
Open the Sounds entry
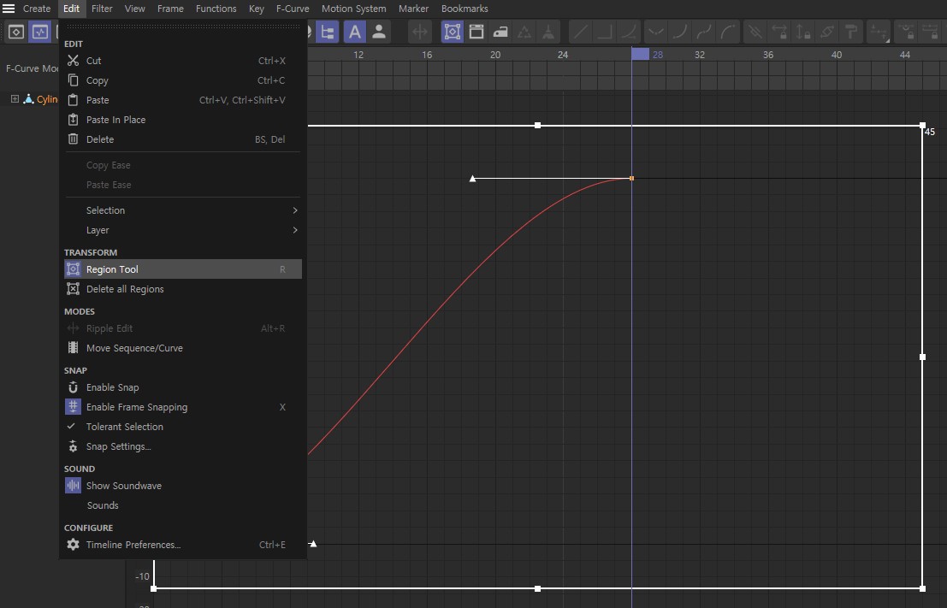click(183, 505)
